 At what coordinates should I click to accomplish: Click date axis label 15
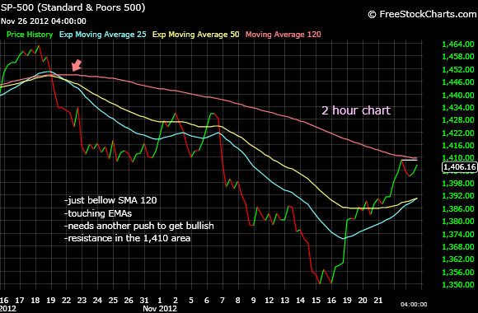pos(316,301)
